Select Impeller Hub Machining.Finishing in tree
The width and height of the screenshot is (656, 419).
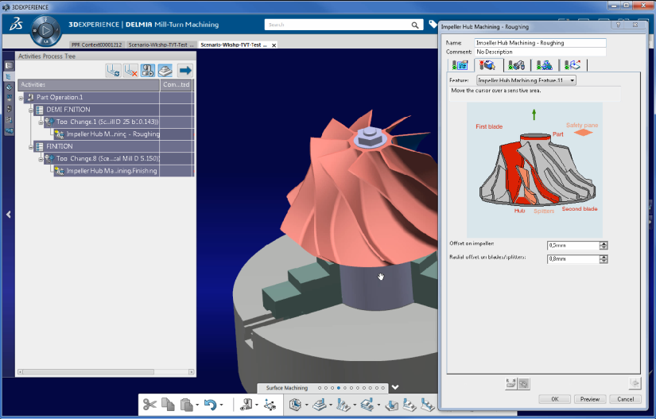[111, 171]
